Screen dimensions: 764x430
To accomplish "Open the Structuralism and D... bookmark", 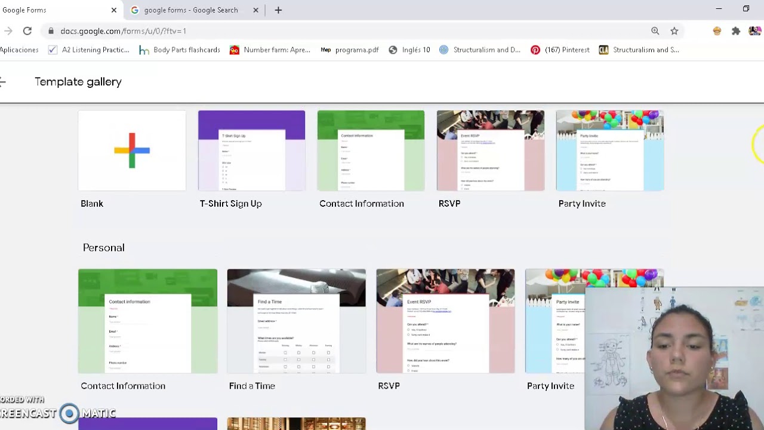I will [480, 50].
